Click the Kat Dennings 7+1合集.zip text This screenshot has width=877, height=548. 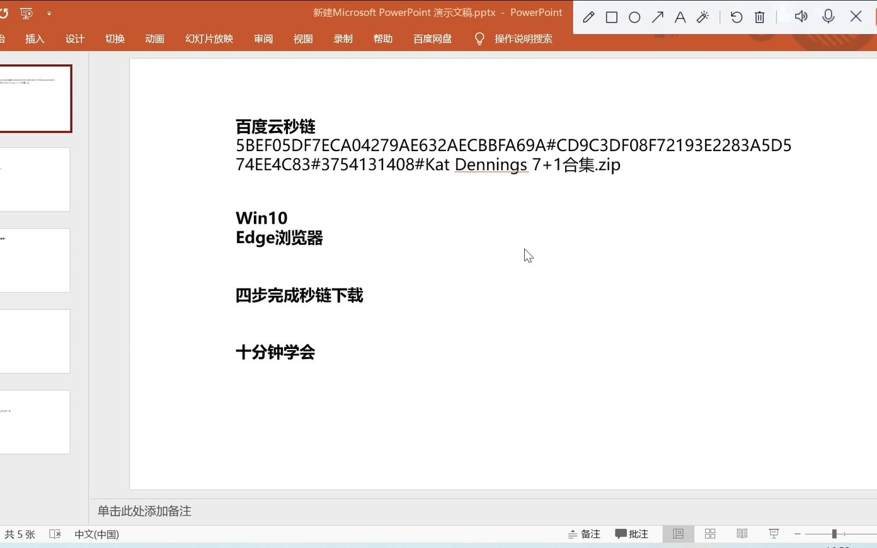(x=523, y=165)
